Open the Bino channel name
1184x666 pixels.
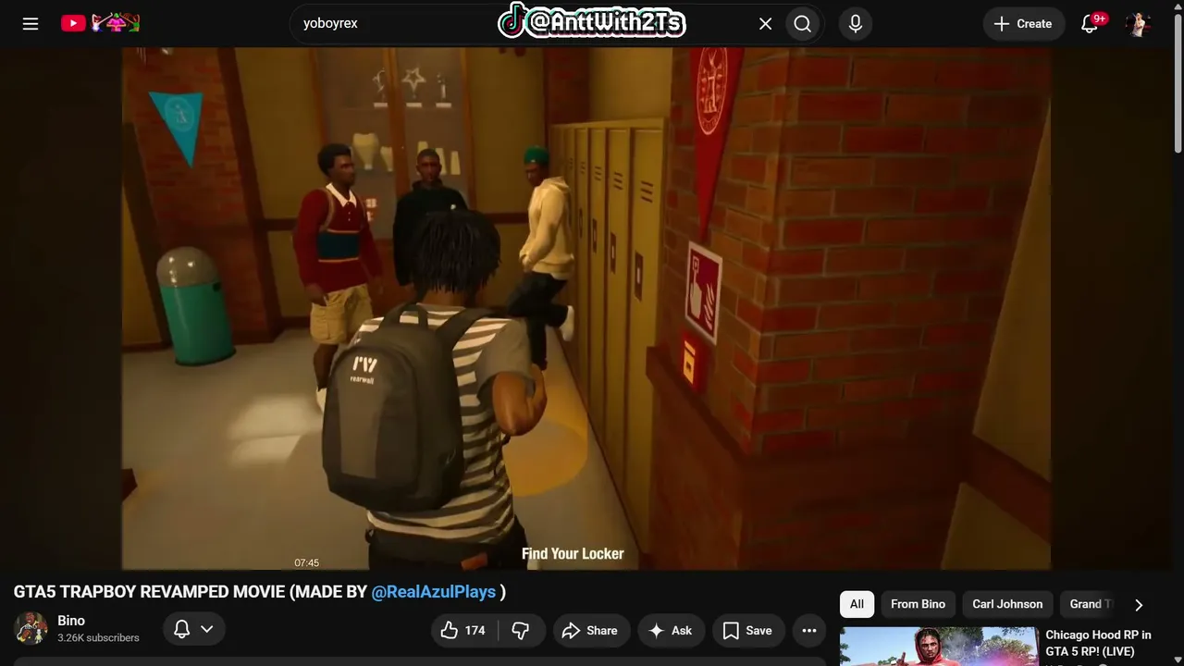71,621
